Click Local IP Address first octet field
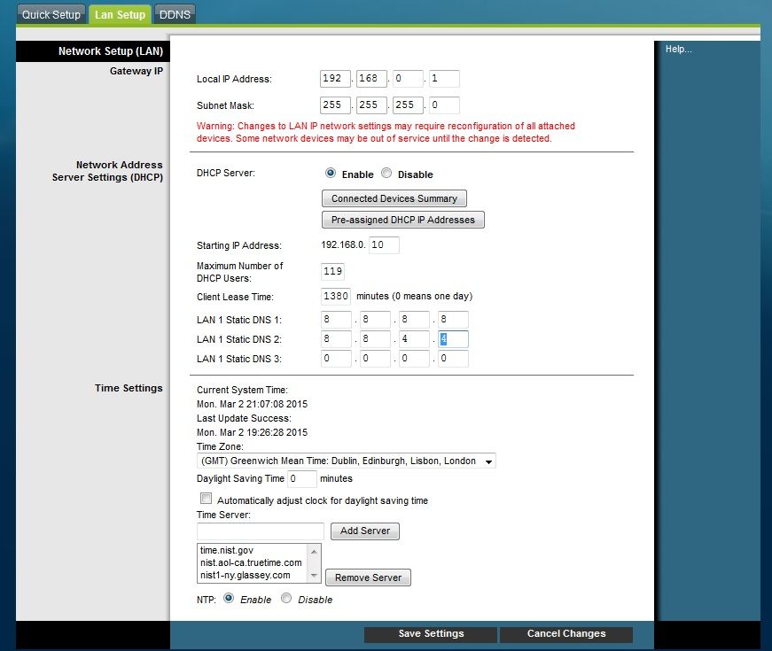Viewport: 772px width, 651px height. (x=335, y=79)
